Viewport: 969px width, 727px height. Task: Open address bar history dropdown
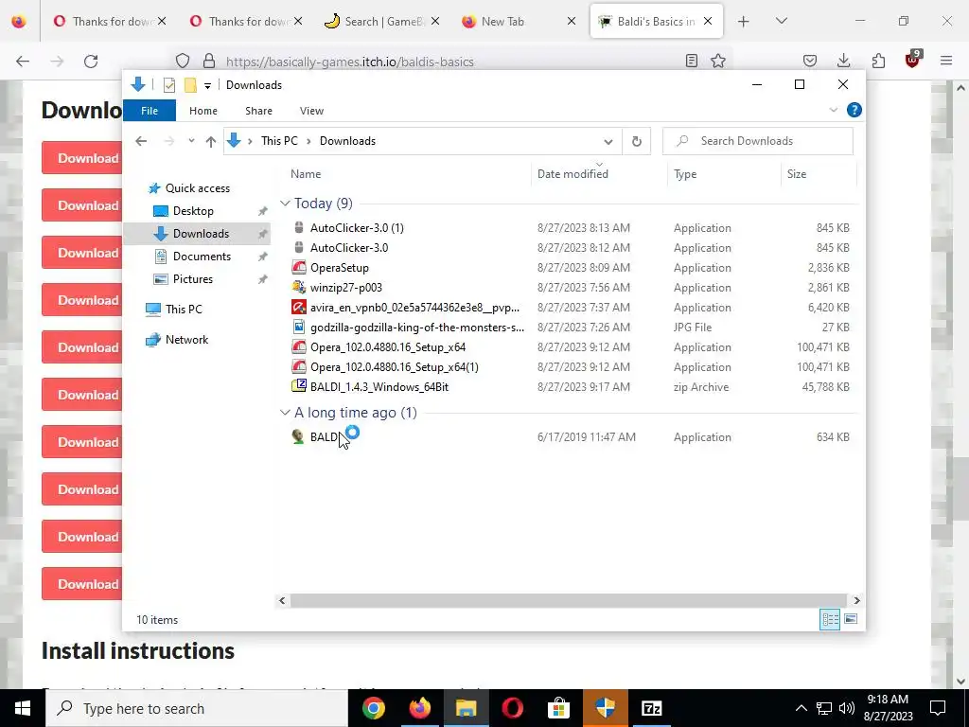point(608,142)
